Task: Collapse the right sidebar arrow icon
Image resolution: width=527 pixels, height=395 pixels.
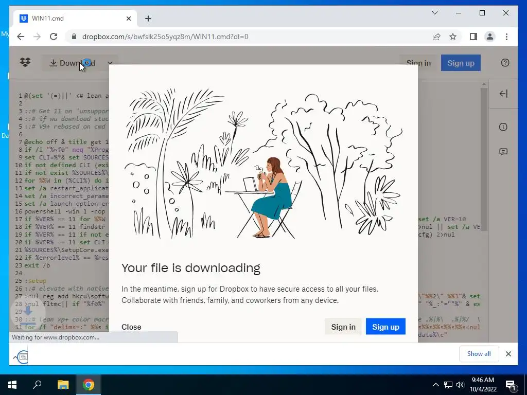Action: 503,94
